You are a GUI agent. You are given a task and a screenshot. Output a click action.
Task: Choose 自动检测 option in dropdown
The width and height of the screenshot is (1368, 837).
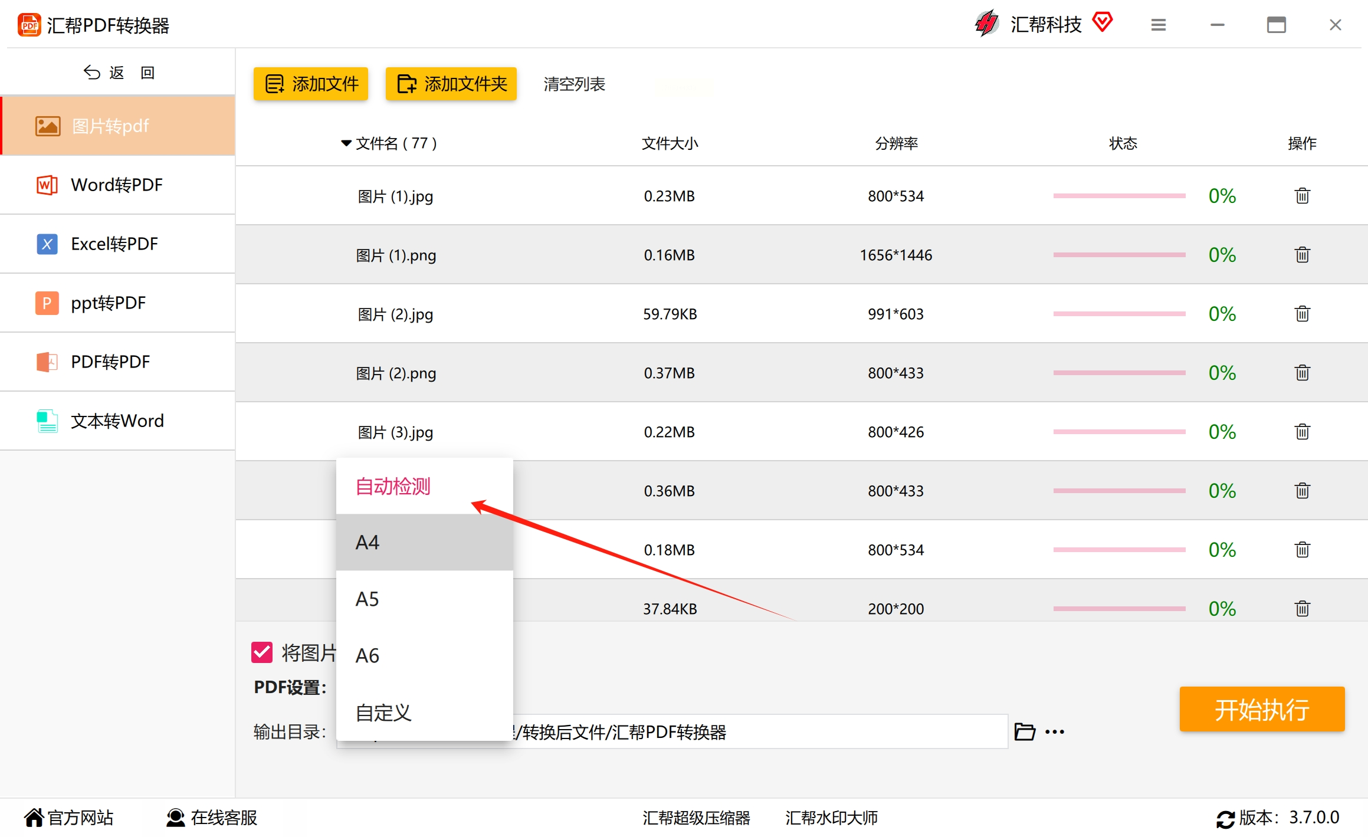tap(424, 486)
